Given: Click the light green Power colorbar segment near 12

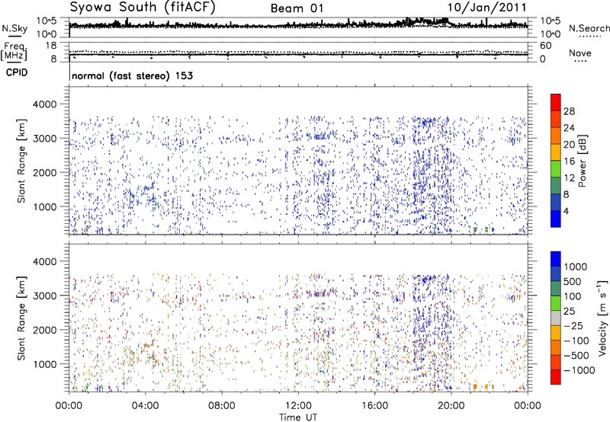Looking at the screenshot, I should click(556, 169).
